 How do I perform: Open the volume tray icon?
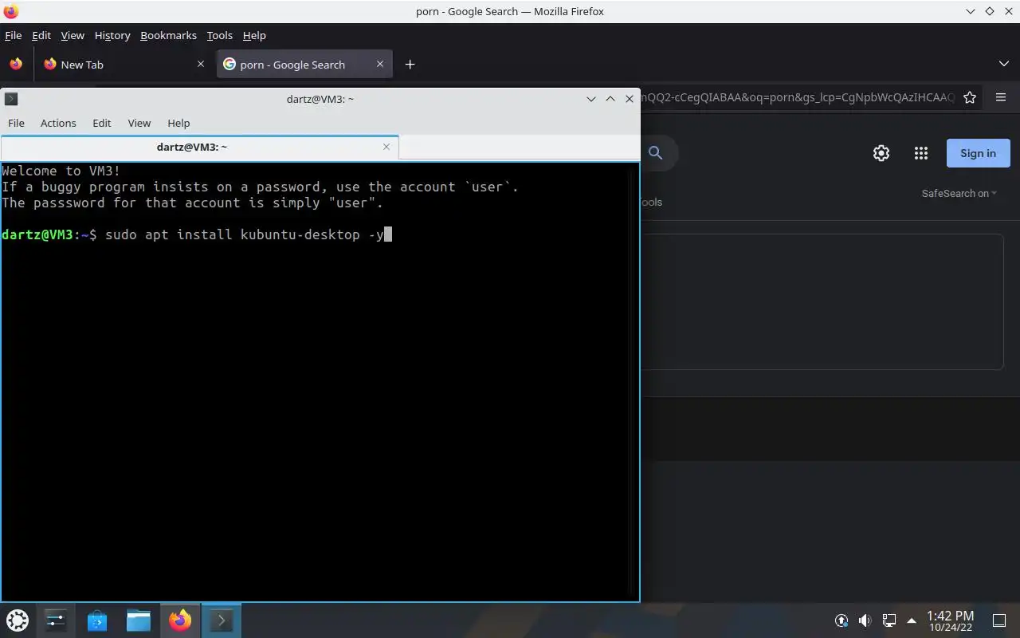(x=865, y=620)
